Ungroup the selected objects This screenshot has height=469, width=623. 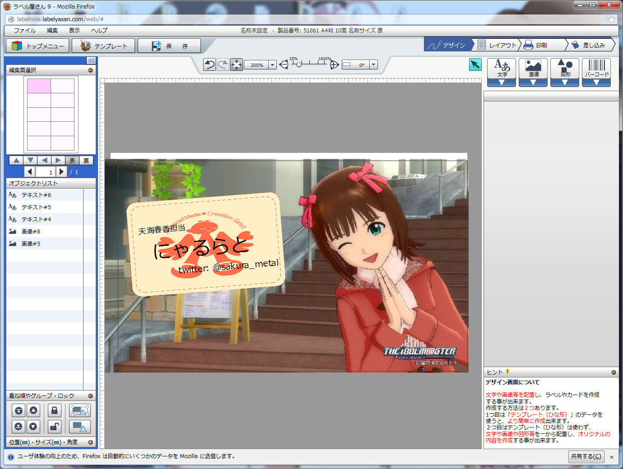[80, 426]
